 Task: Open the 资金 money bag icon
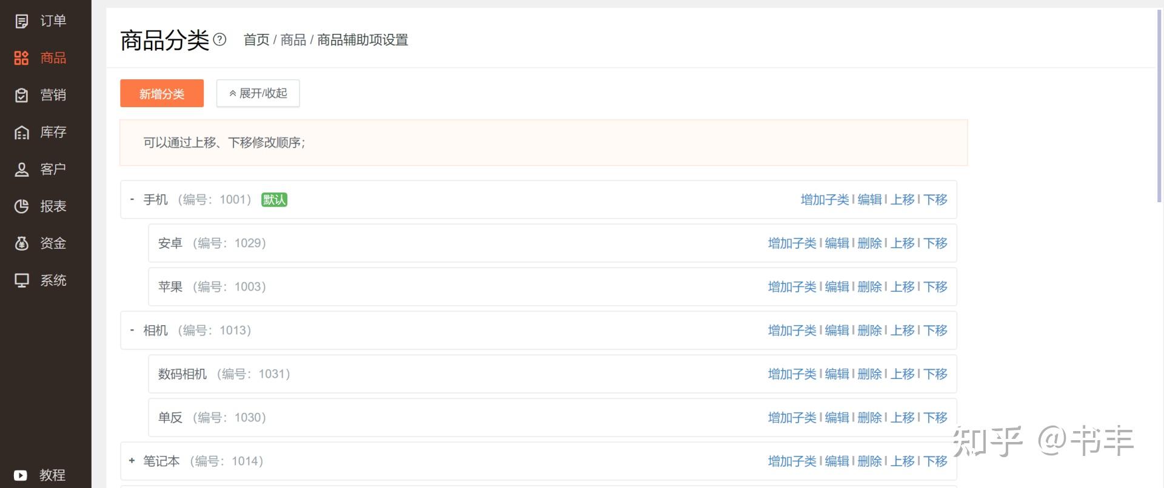click(21, 243)
